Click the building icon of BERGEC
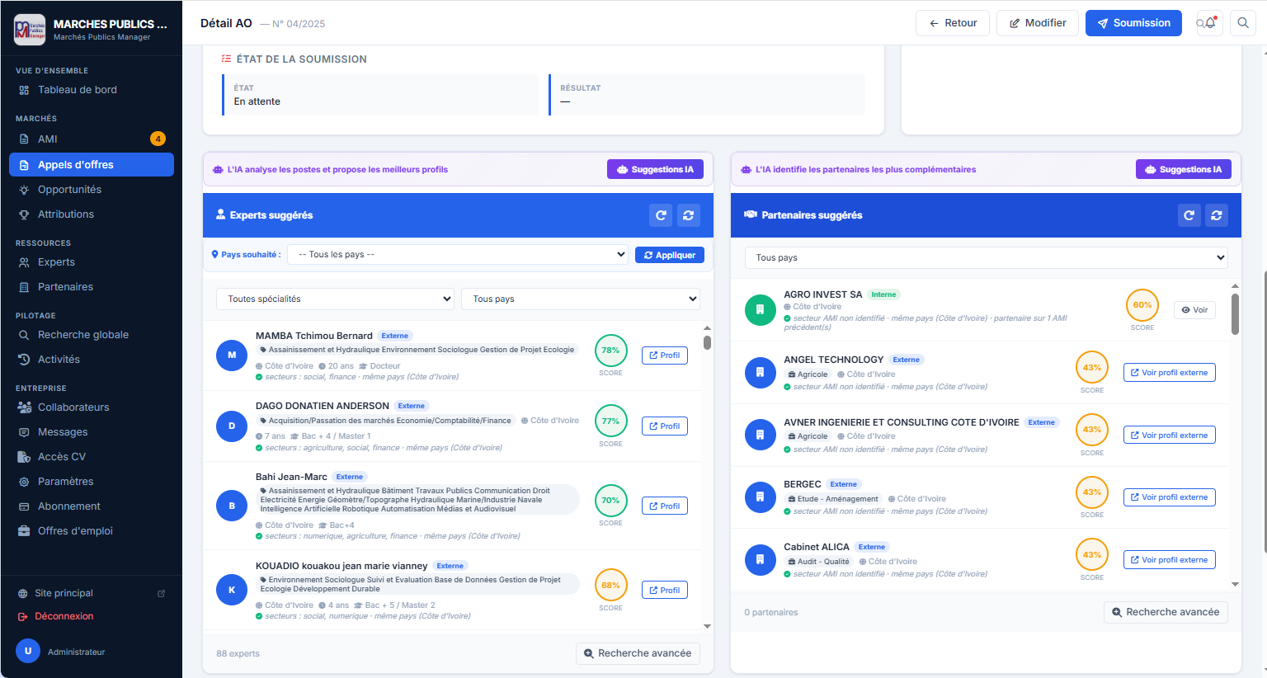1267x678 pixels. click(761, 497)
